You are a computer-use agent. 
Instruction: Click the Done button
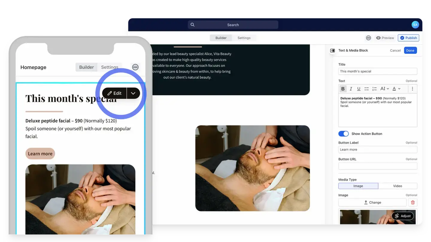click(410, 50)
